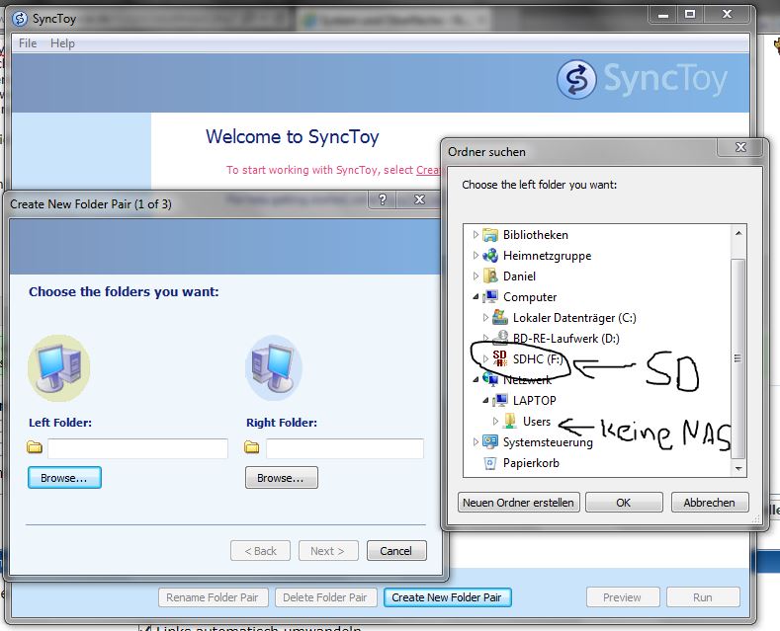780x631 pixels.
Task: Confirm folder selection with OK
Action: (x=624, y=503)
